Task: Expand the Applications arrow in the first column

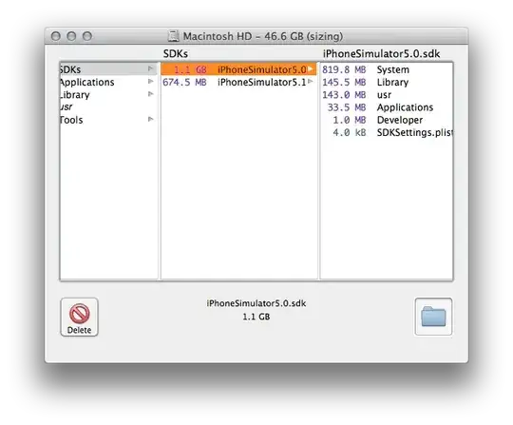Action: [150, 81]
